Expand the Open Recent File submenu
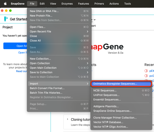Image resolution: width=154 pixels, height=132 pixels. coord(59,31)
